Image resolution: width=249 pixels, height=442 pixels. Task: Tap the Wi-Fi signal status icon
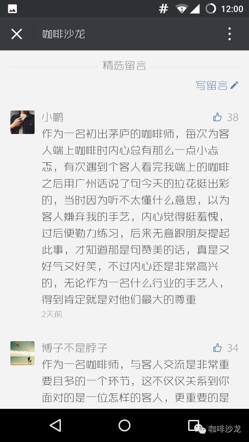(x=182, y=9)
